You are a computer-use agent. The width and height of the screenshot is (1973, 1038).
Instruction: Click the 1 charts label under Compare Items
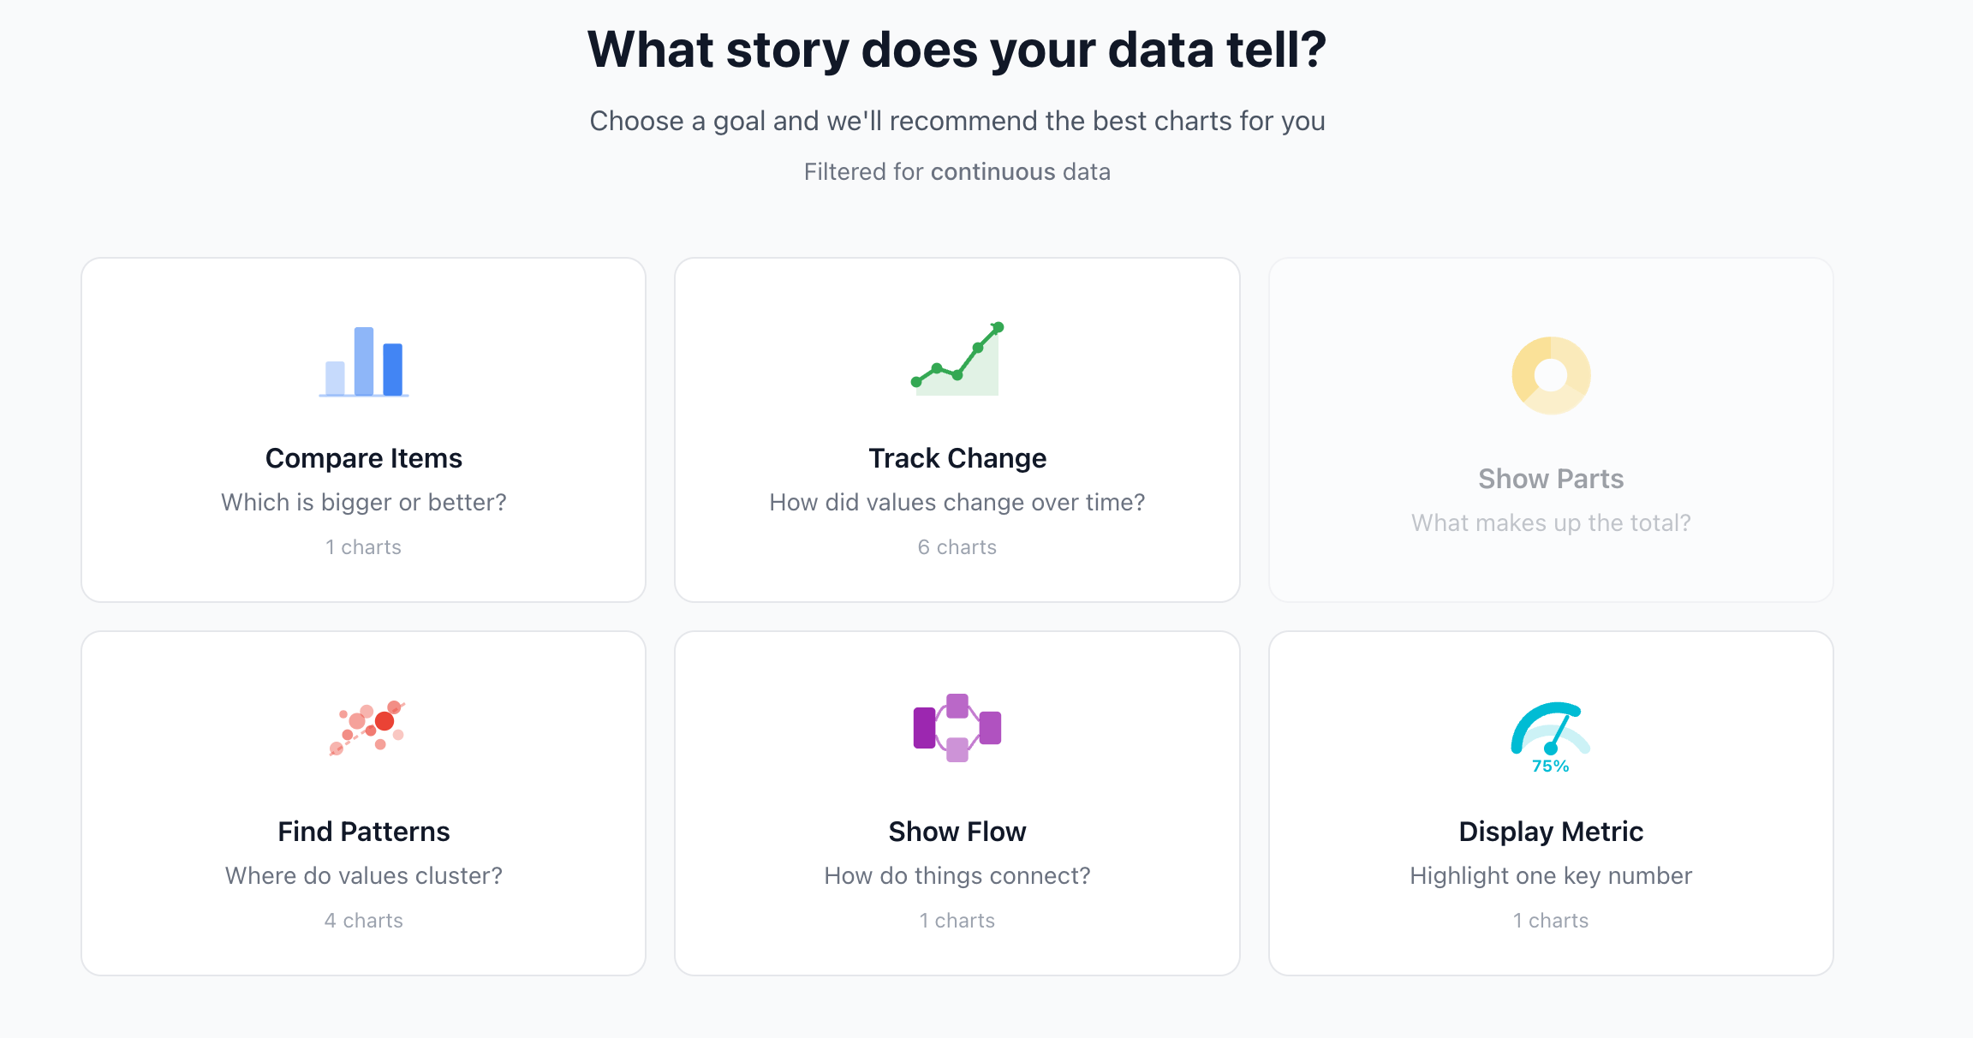(363, 546)
